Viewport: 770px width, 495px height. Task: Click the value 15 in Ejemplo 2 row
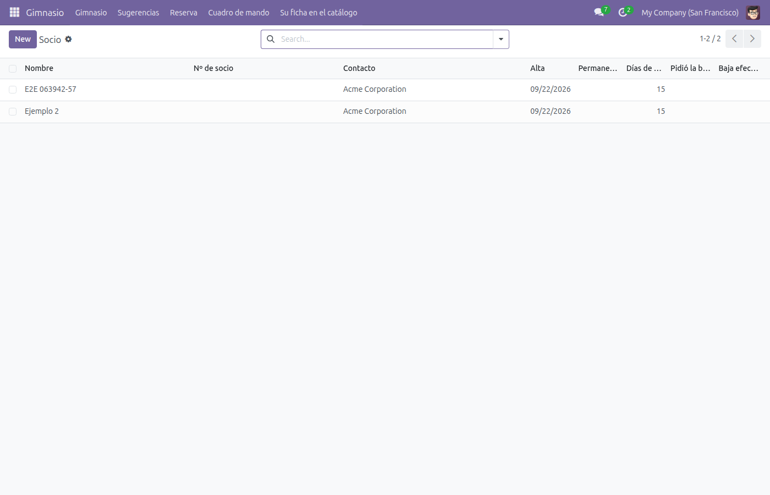(661, 111)
